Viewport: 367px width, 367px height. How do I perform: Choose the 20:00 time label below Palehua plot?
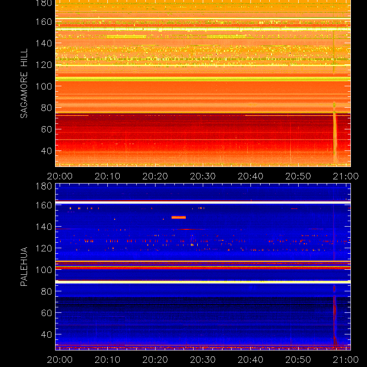coord(60,360)
